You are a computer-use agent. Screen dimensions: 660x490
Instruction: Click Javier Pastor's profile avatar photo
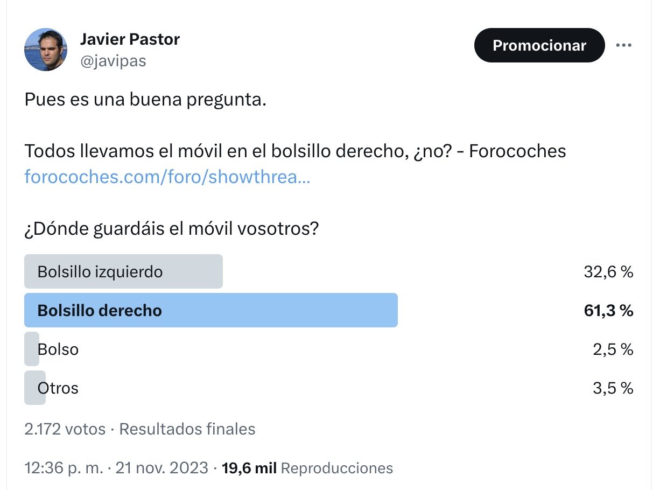click(46, 50)
